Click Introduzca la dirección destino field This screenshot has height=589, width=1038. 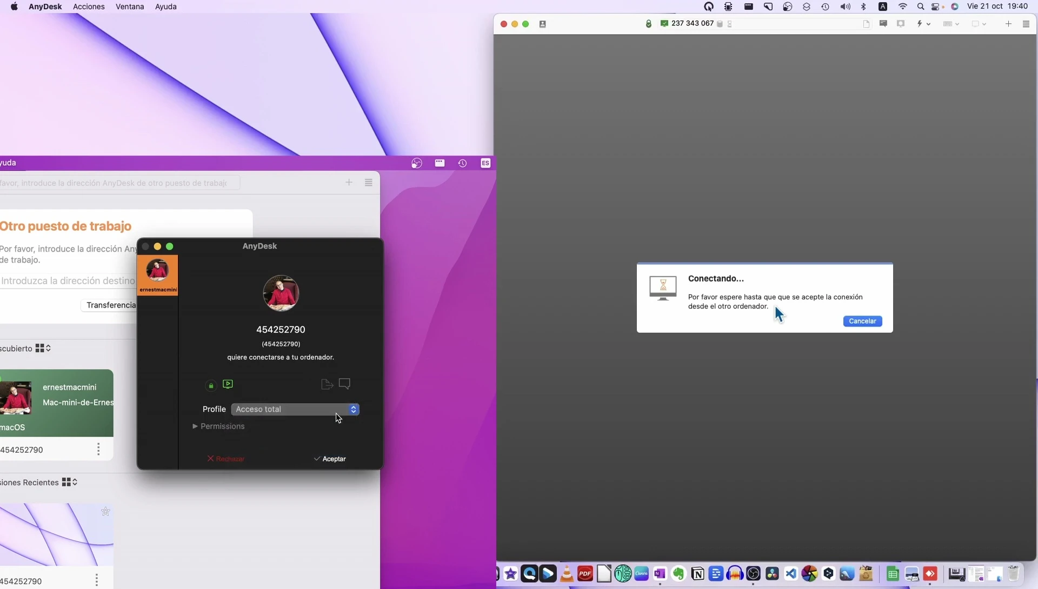(68, 281)
